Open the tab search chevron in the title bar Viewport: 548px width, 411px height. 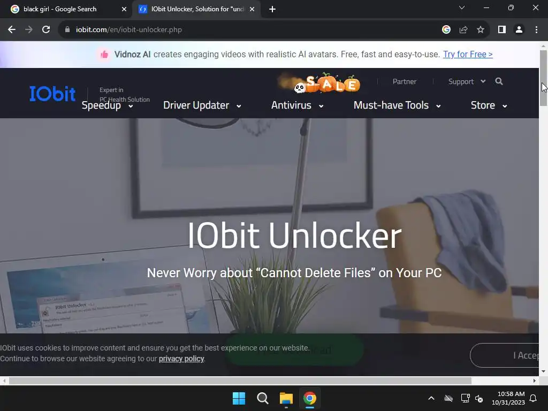pos(462,7)
